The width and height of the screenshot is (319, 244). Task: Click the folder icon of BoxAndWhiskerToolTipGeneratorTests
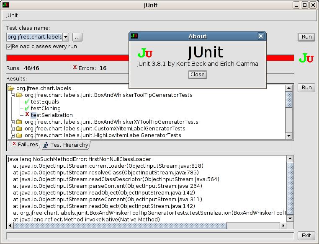tap(20, 95)
